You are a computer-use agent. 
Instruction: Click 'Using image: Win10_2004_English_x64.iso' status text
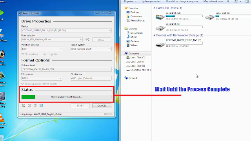[x=41, y=114]
